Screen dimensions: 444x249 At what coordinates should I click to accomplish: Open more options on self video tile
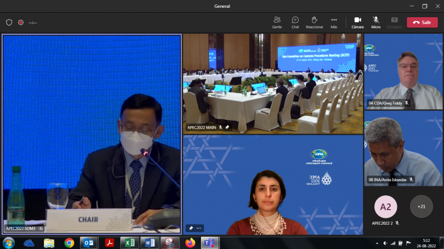coord(199,228)
